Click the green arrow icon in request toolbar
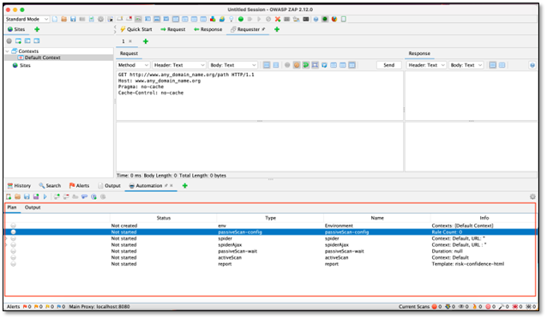This screenshot has width=547, height=319. point(305,65)
